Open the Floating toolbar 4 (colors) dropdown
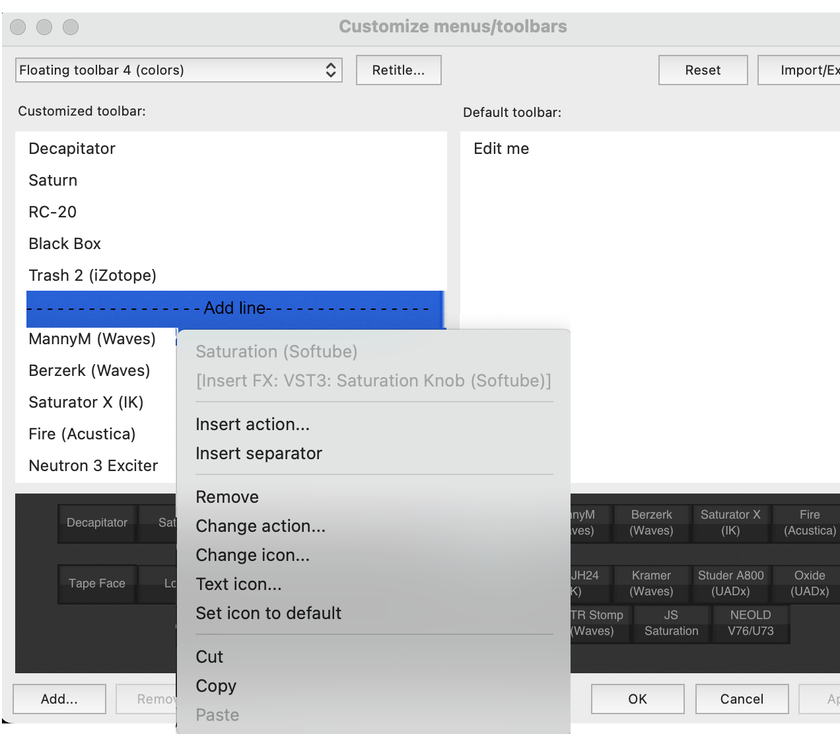840x736 pixels. point(178,70)
